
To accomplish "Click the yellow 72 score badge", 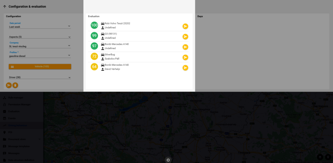I will tap(94, 56).
